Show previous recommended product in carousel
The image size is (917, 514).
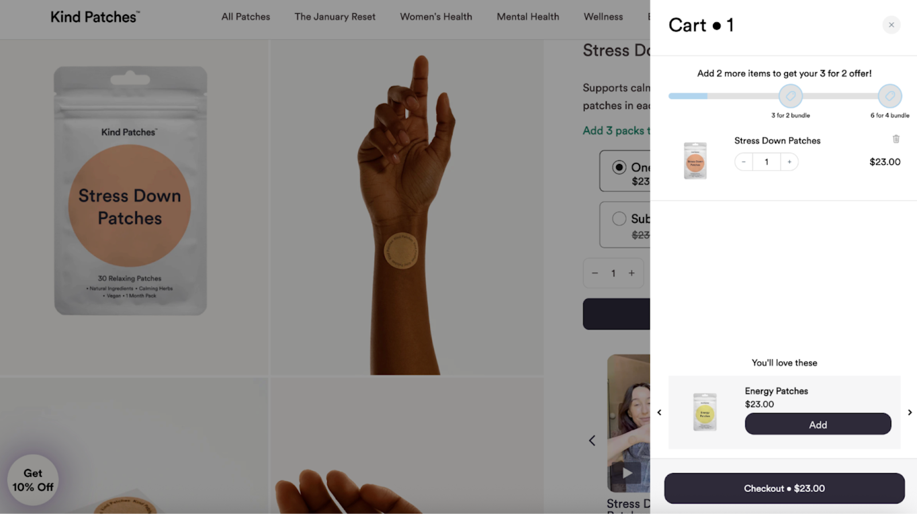[659, 412]
